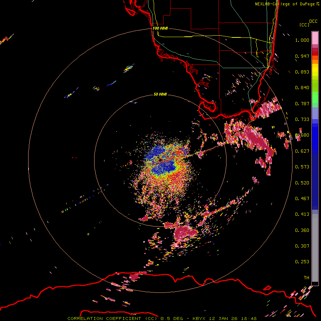Click the 0.360 color scale value

tap(302, 230)
